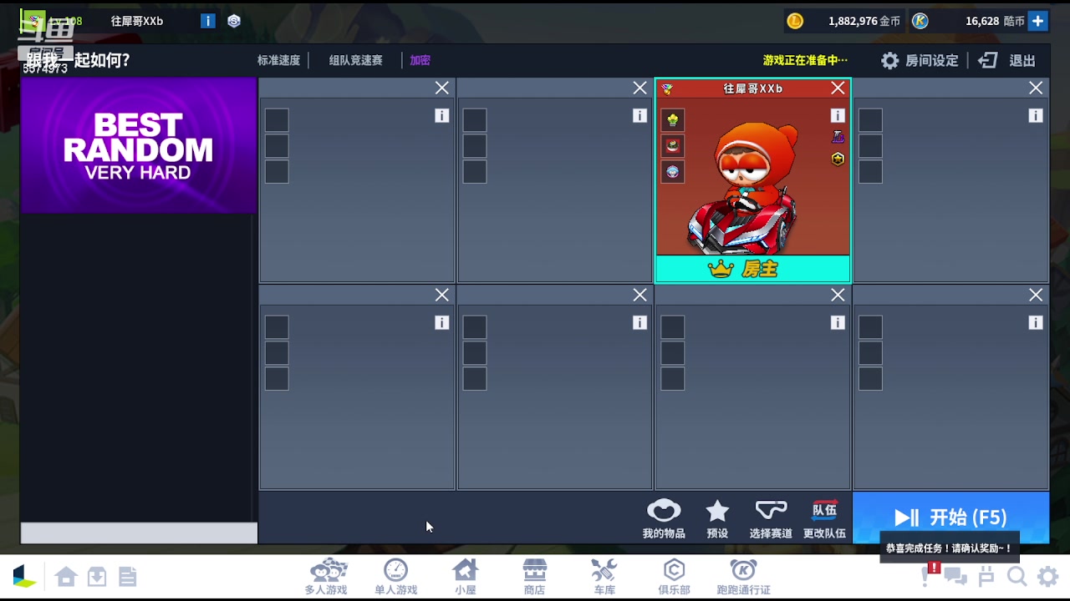Go to 多人游戏 multiplayer
This screenshot has height=601, width=1070.
(x=326, y=577)
